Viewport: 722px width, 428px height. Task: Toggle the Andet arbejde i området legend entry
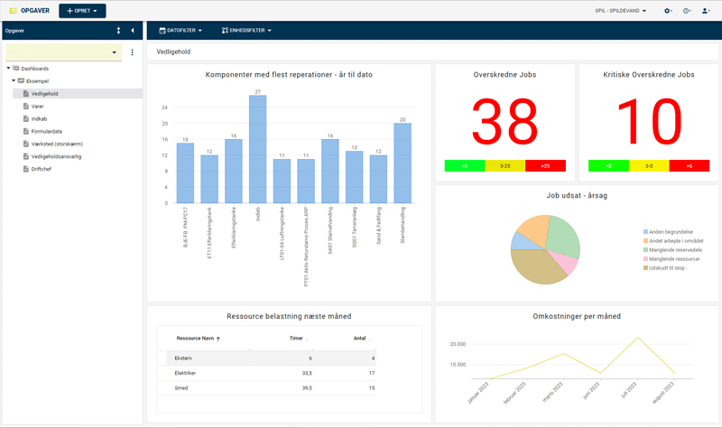[x=673, y=241]
